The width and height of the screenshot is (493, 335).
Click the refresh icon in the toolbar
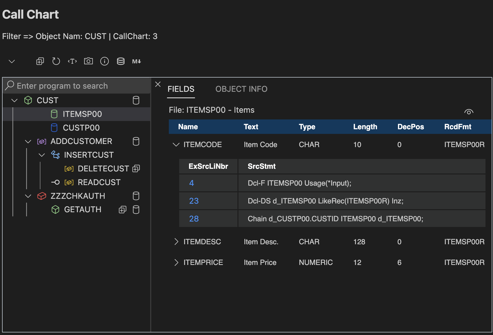tap(56, 61)
